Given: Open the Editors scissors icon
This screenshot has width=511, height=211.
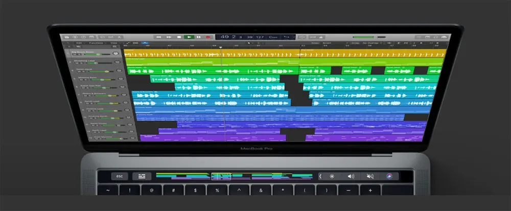Looking at the screenshot, I should tap(119, 37).
